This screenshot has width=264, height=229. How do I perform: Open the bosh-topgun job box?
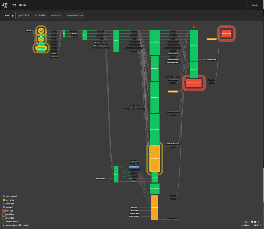point(155,158)
